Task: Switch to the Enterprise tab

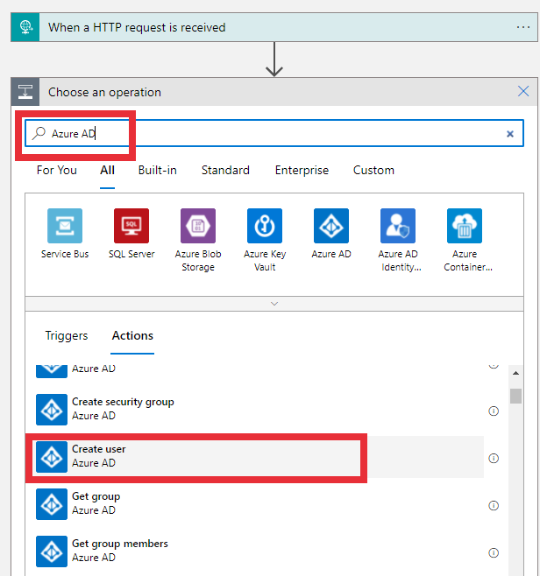Action: tap(302, 170)
